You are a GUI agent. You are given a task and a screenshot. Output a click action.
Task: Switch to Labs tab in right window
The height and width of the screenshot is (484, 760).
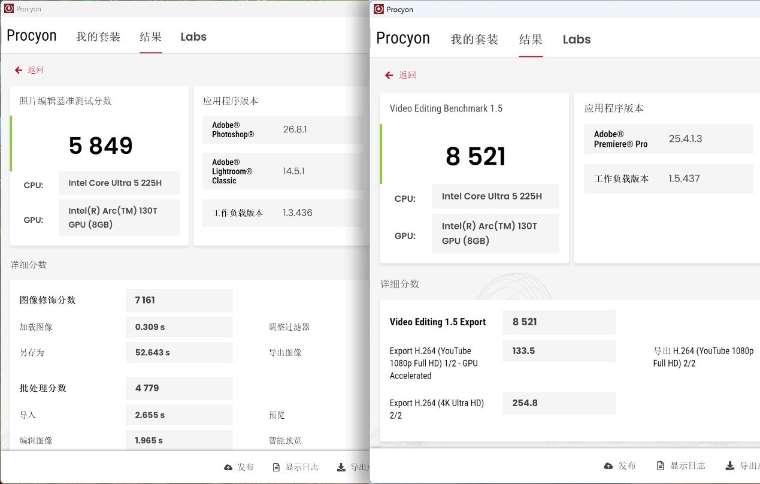tap(577, 40)
